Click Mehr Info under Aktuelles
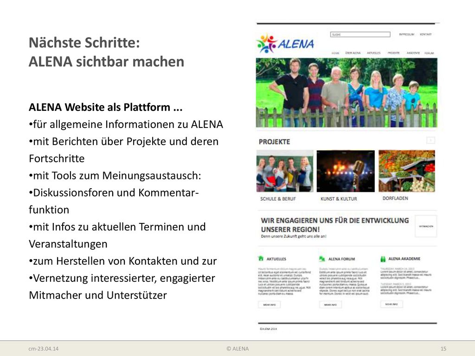Screen dimensions: 475x356 click(x=270, y=305)
